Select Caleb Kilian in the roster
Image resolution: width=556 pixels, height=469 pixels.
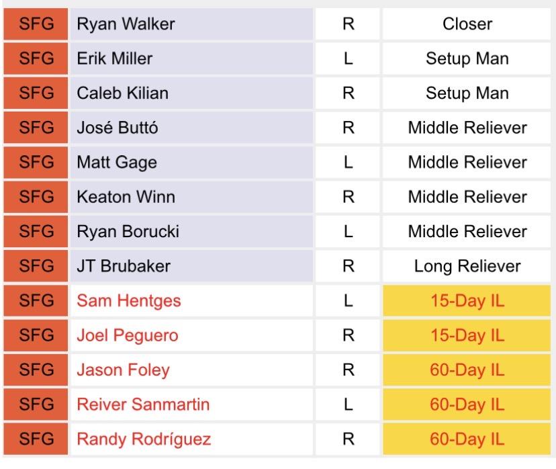[x=122, y=93]
